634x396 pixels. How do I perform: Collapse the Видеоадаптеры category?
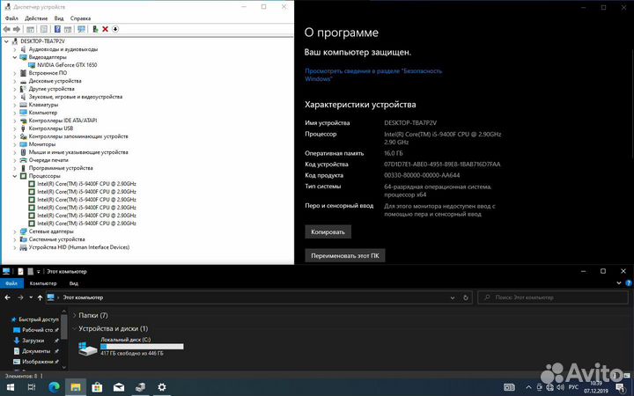(15, 57)
